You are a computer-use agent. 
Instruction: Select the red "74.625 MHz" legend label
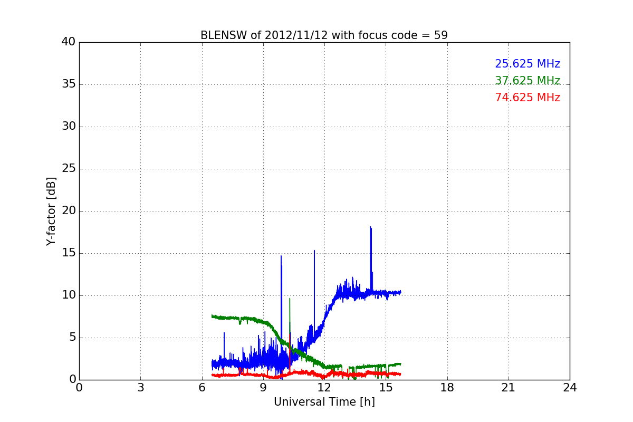tap(527, 98)
